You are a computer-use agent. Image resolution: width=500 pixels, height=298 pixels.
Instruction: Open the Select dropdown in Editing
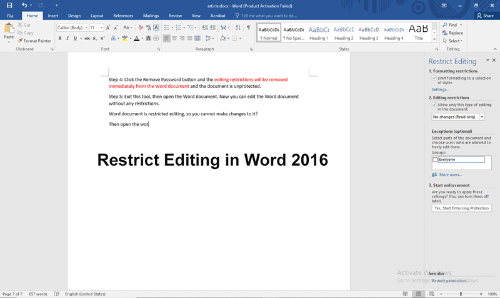[453, 41]
